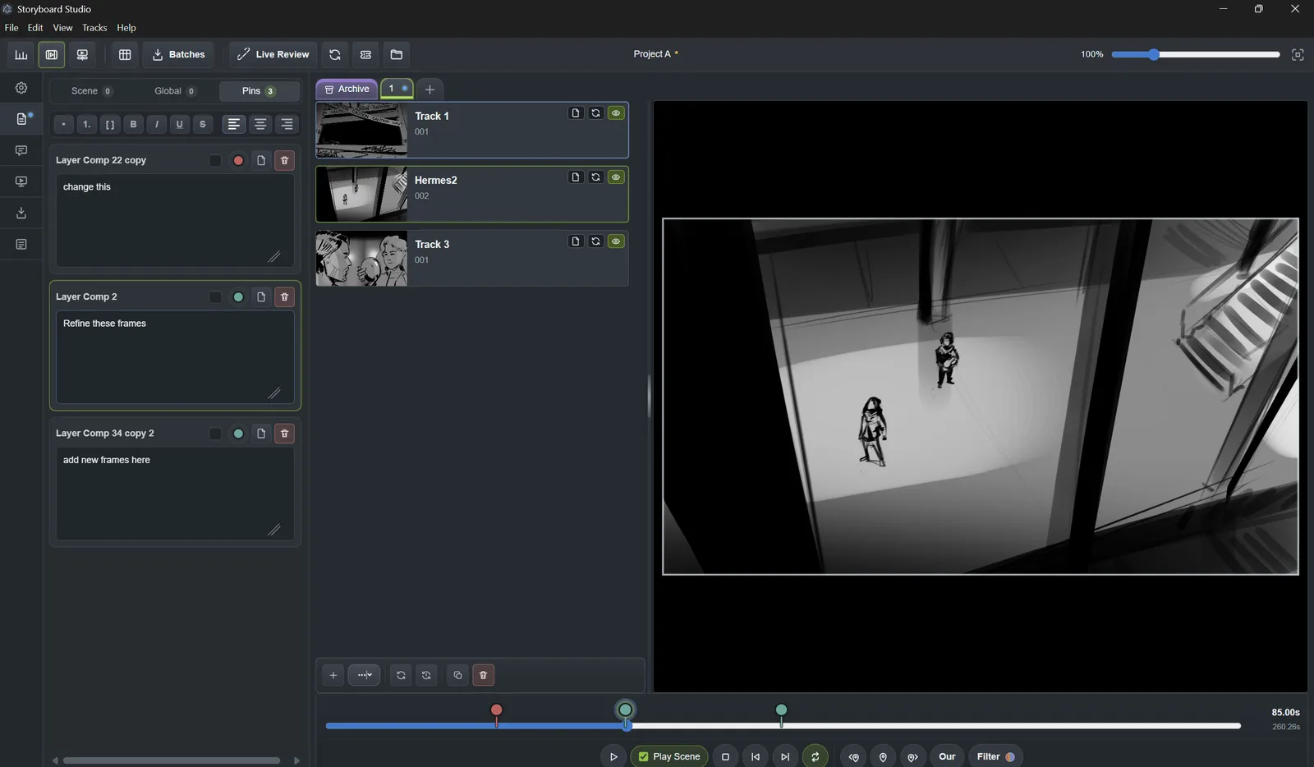Delete the Layer Comp 2 pin
This screenshot has width=1314, height=767.
(284, 296)
